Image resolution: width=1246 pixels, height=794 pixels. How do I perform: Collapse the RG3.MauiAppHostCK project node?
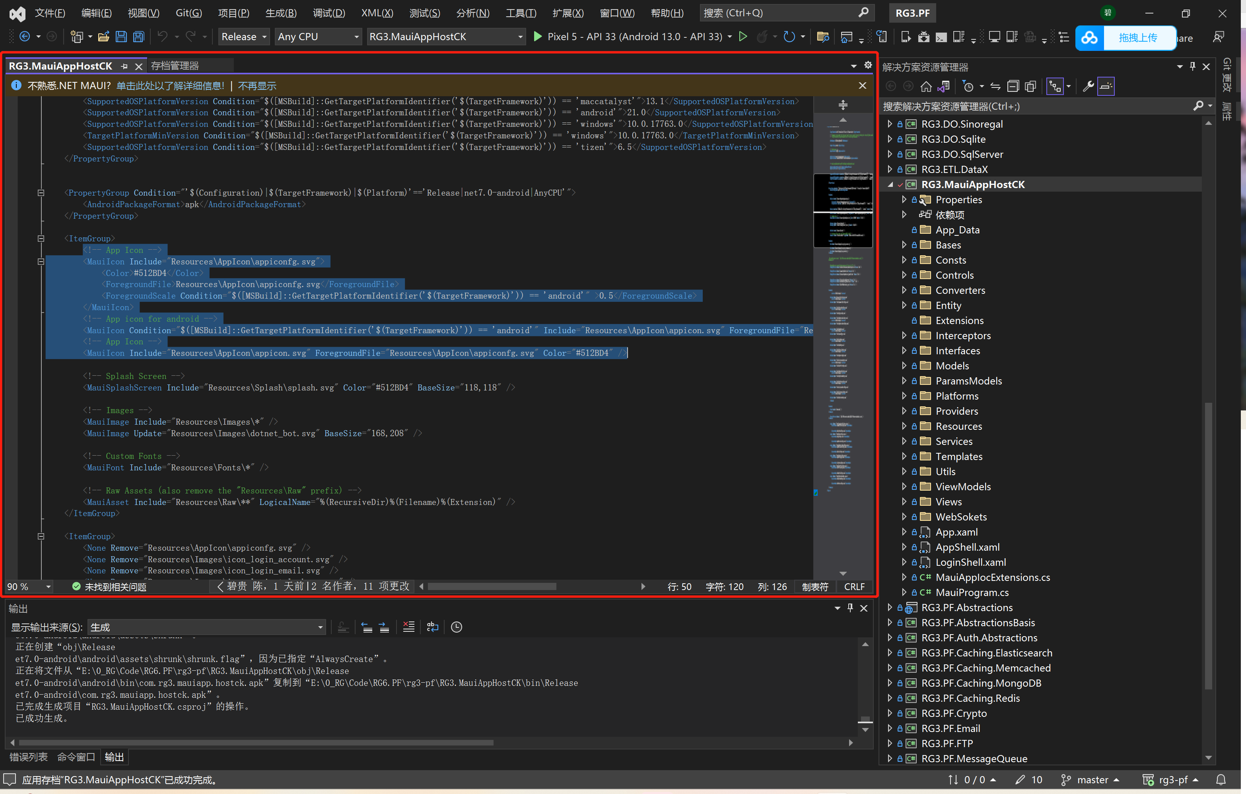click(890, 184)
